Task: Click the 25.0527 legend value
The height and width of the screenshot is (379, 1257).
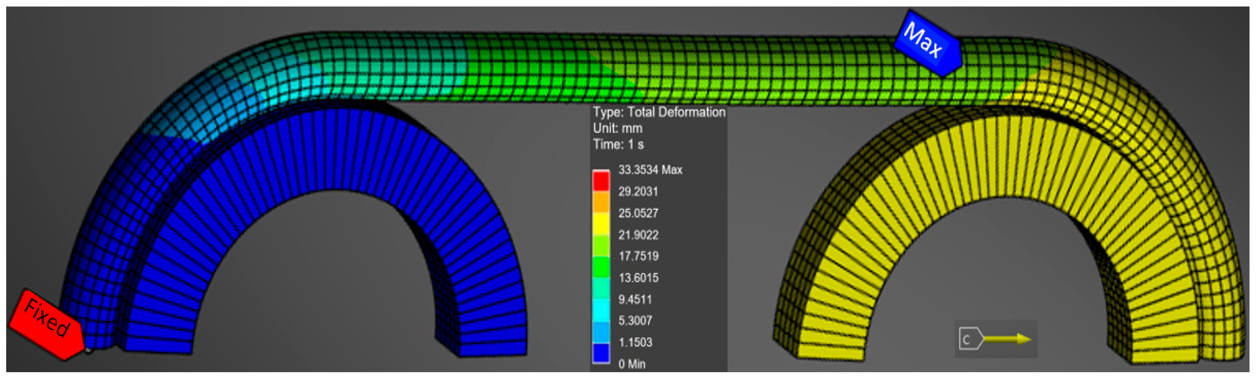Action: click(x=638, y=213)
